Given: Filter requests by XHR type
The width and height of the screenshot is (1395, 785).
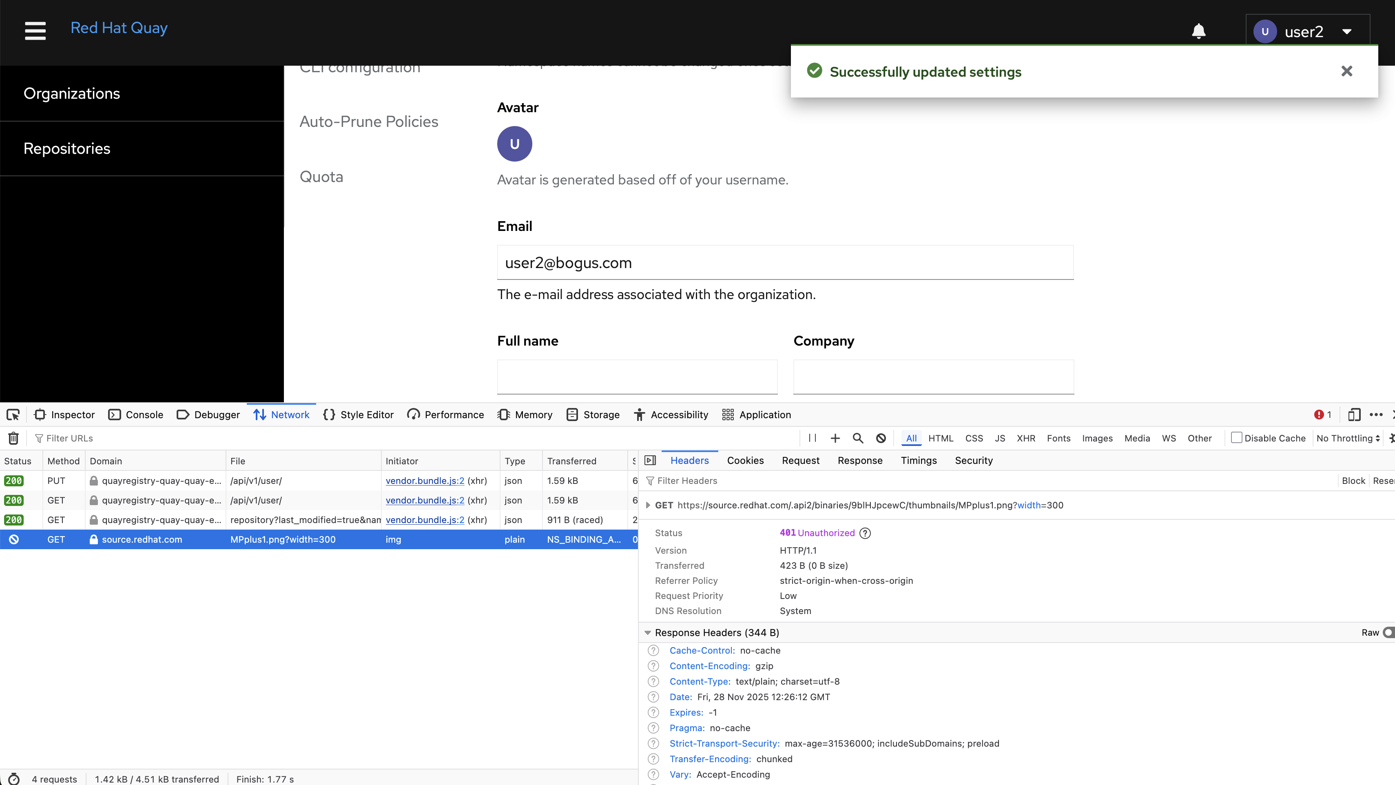Looking at the screenshot, I should coord(1026,438).
